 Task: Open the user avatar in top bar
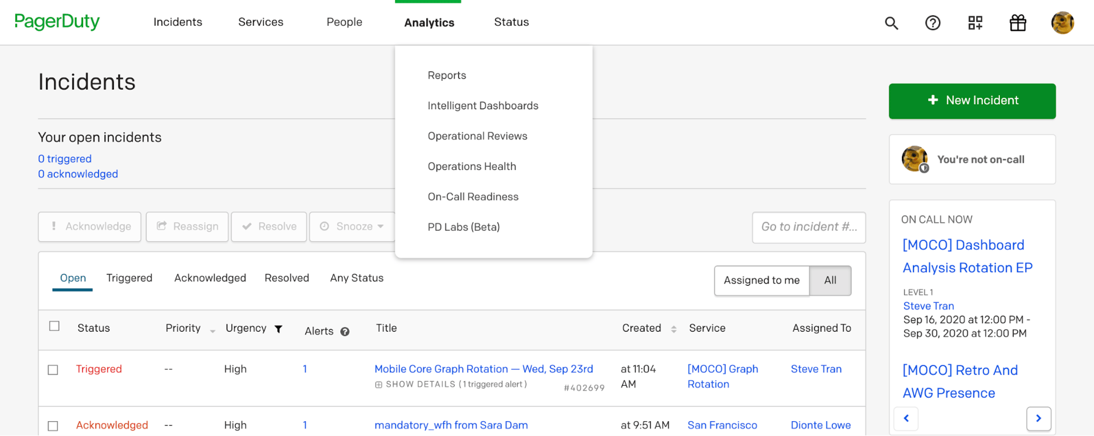pos(1062,23)
